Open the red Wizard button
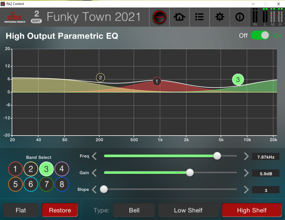The width and height of the screenshot is (285, 220). click(x=159, y=17)
